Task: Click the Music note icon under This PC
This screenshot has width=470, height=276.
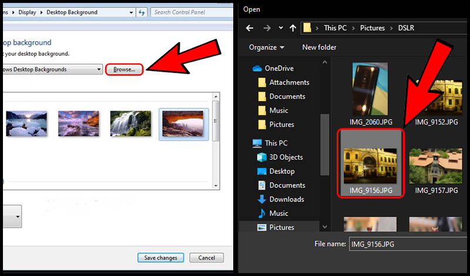Action: [x=261, y=213]
